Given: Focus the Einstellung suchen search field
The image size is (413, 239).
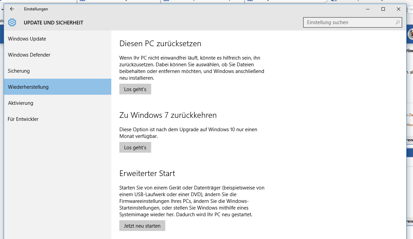Looking at the screenshot, I should (353, 22).
